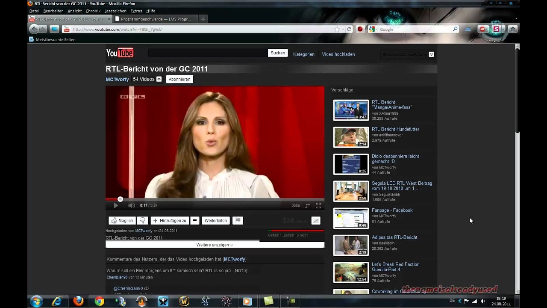Open the 54 Videos dropdown

click(x=147, y=79)
